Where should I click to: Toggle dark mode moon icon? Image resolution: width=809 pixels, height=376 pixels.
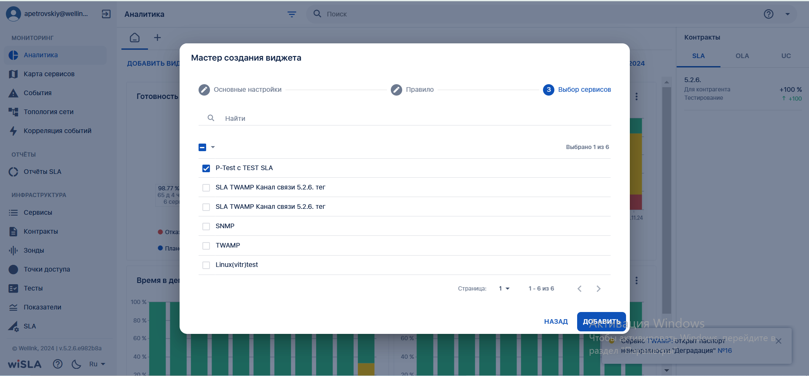point(76,364)
